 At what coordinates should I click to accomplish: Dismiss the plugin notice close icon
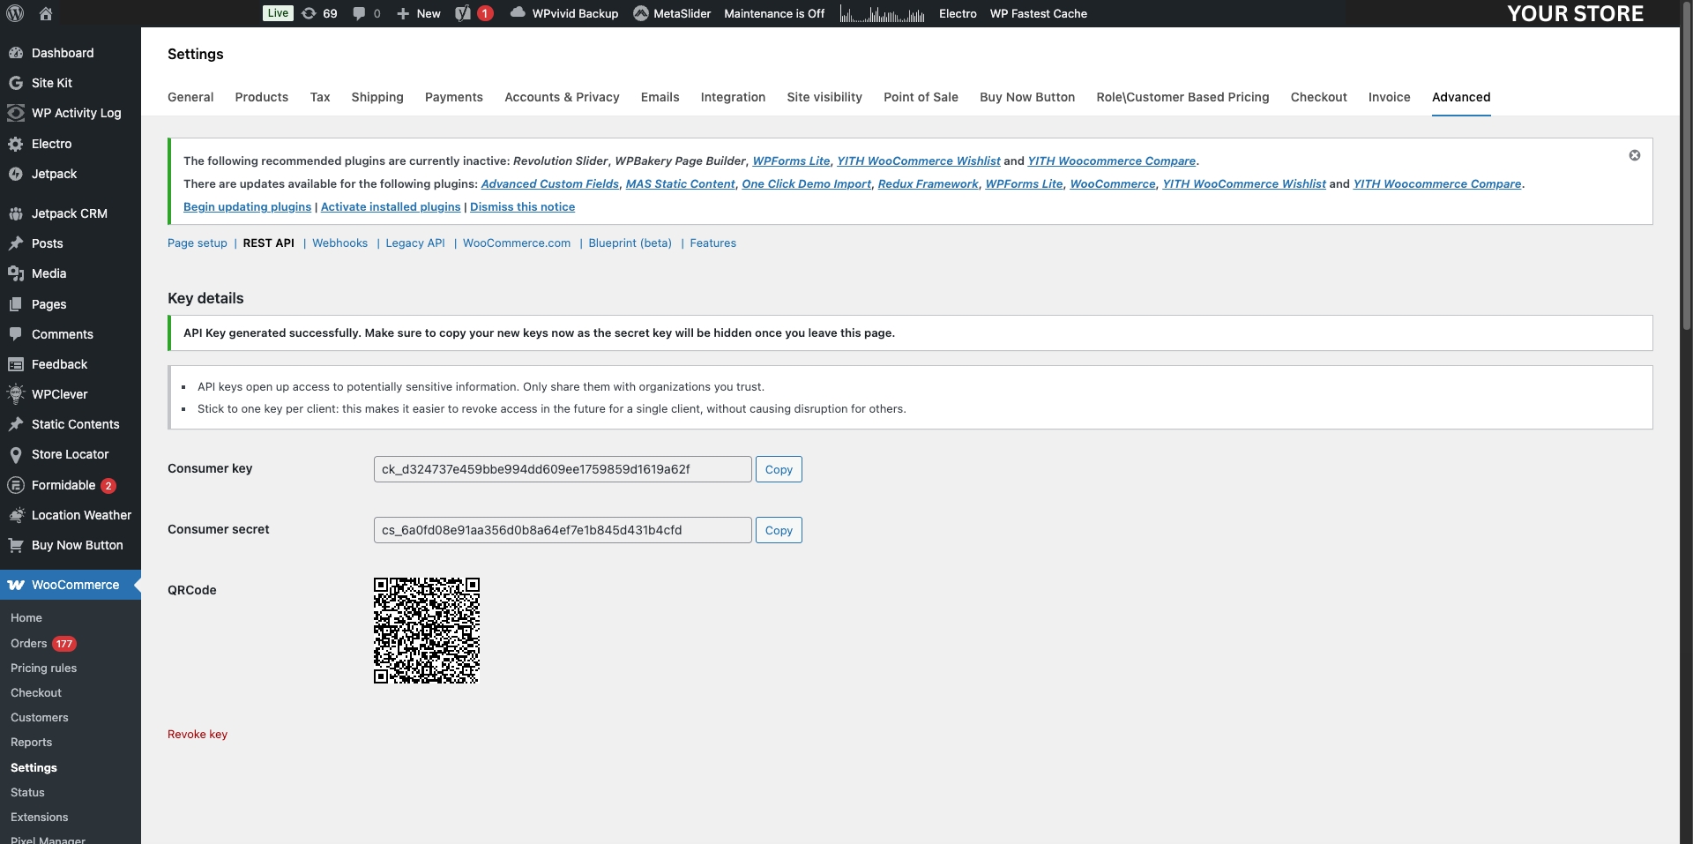(1634, 155)
